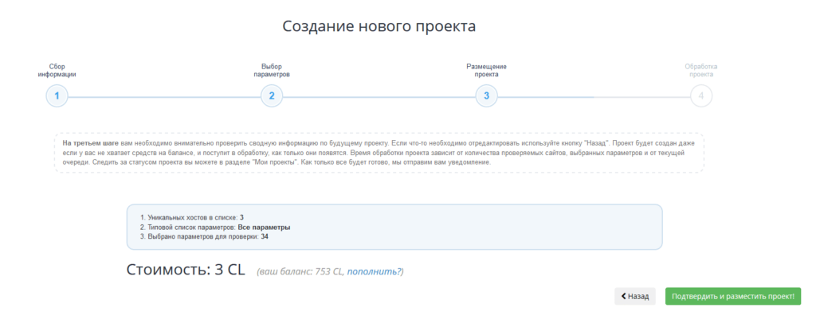Viewport: 816px width, 323px height.
Task: Click the 'Обработка проекта' step label
Action: pyautogui.click(x=701, y=70)
